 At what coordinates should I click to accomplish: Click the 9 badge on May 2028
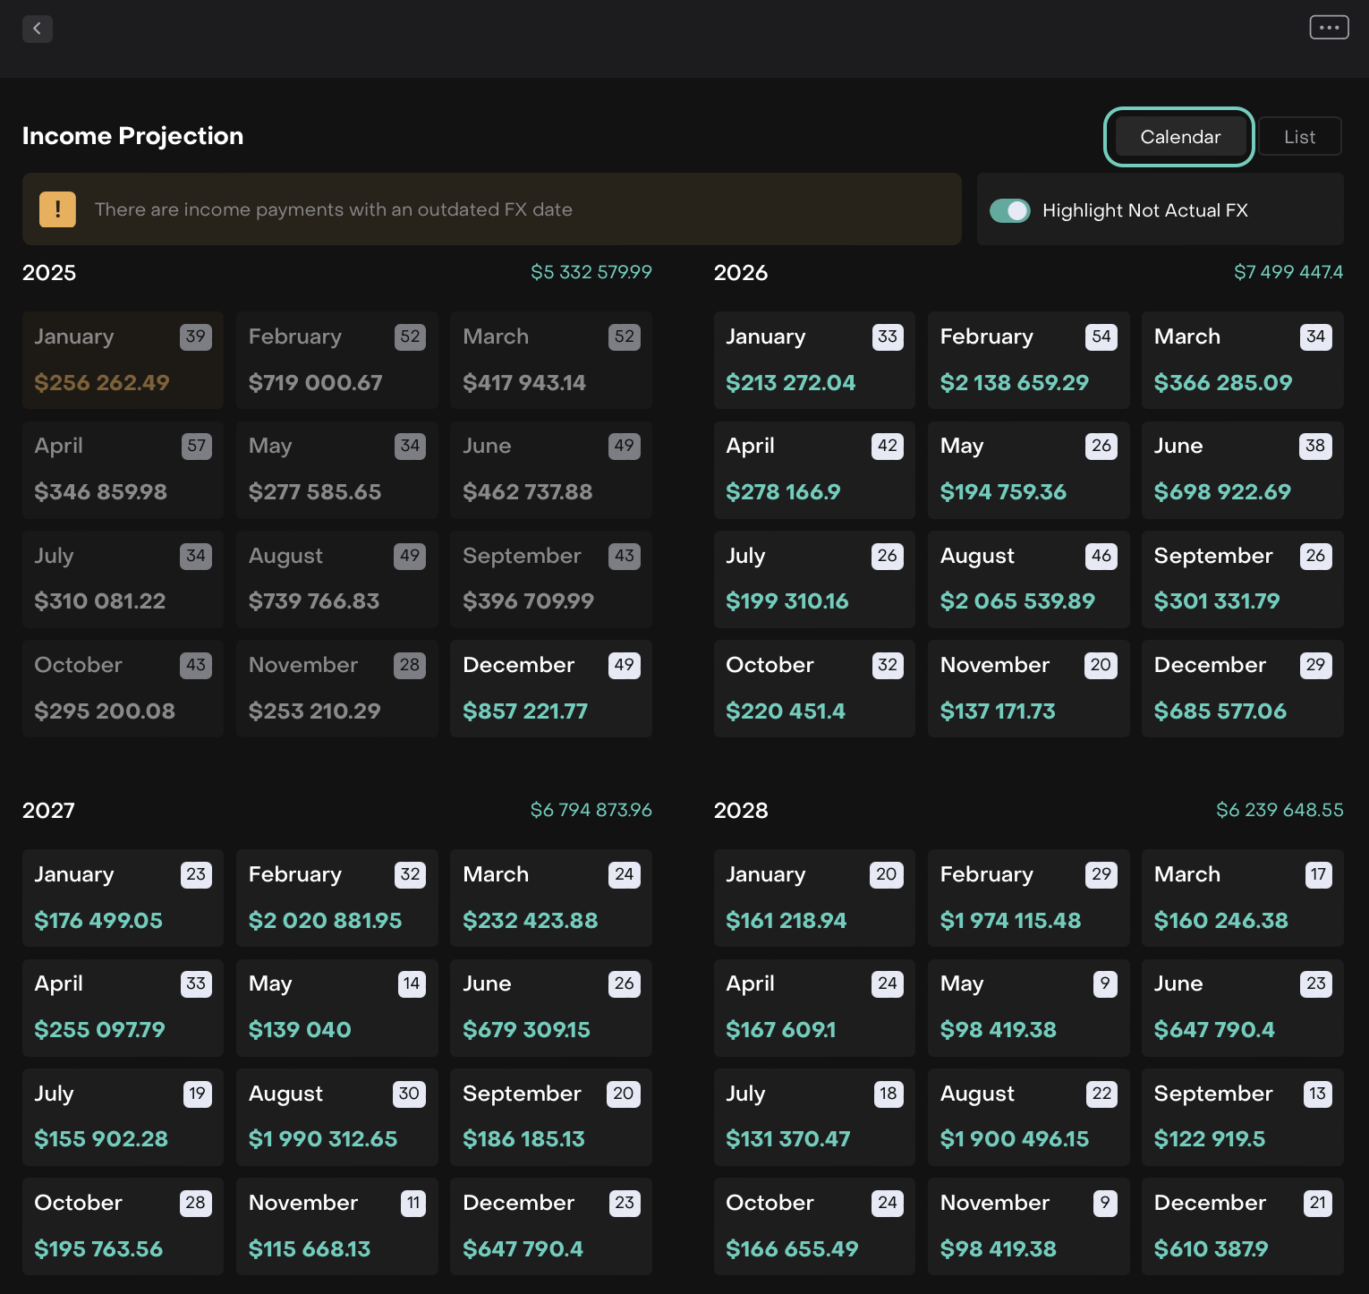(1105, 983)
